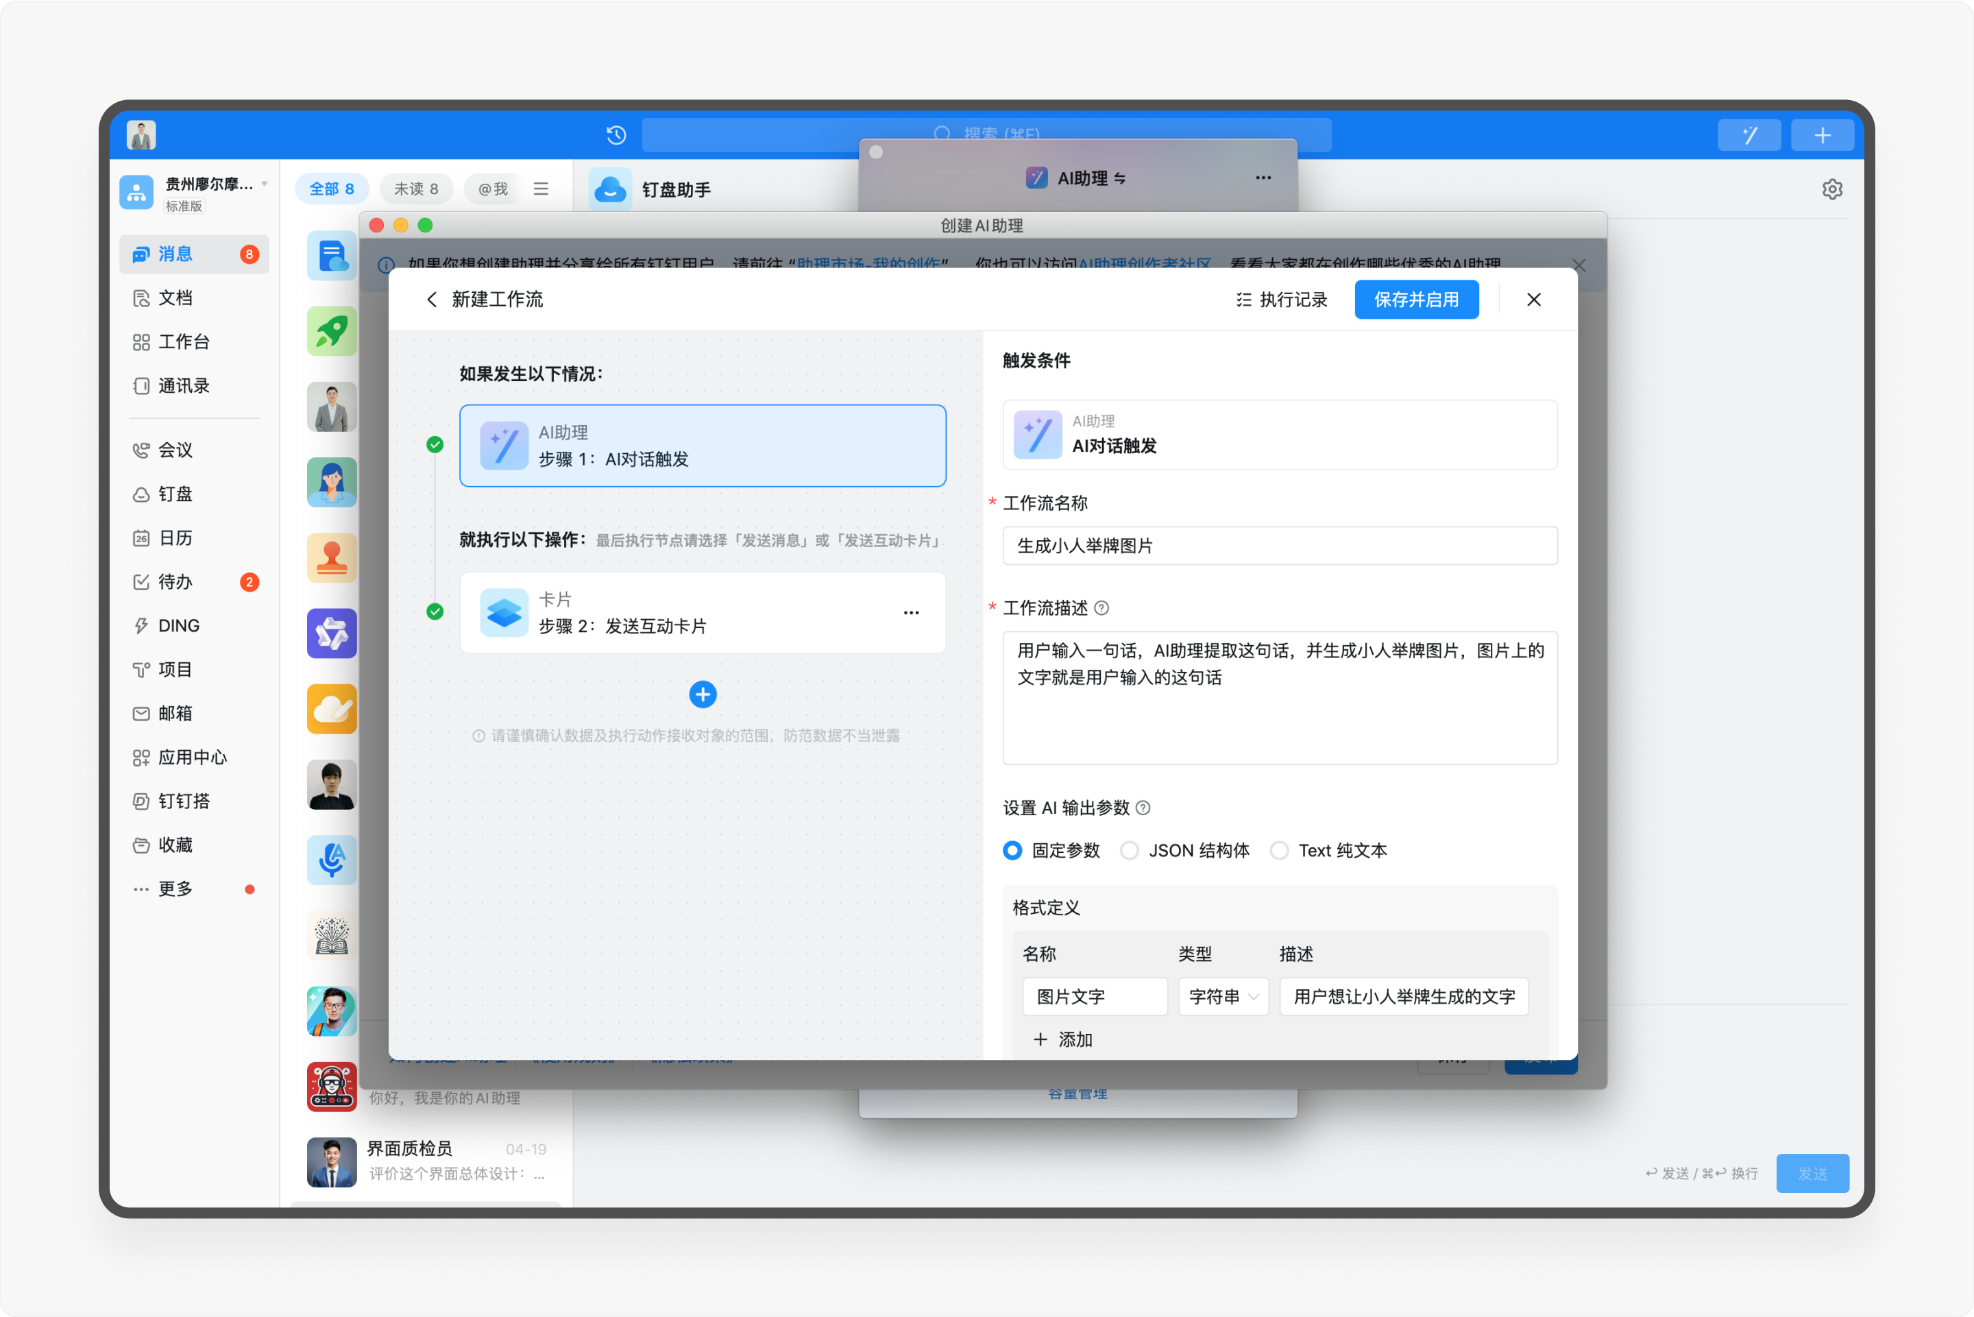Open 通讯录 in the sidebar
The height and width of the screenshot is (1317, 1974).
click(193, 385)
